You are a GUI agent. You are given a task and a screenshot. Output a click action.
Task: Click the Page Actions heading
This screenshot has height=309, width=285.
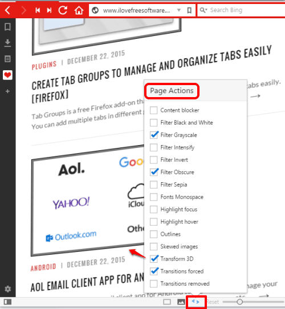point(172,91)
